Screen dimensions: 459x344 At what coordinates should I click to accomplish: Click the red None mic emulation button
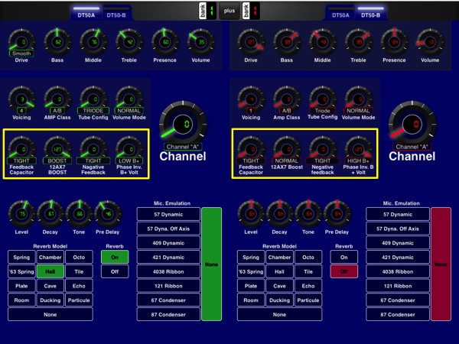point(441,264)
